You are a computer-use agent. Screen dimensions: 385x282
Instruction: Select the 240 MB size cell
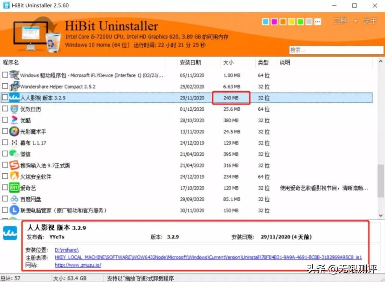click(231, 98)
